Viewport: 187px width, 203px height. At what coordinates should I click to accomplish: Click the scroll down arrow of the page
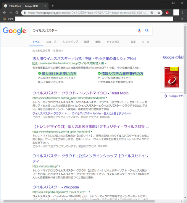185,198
